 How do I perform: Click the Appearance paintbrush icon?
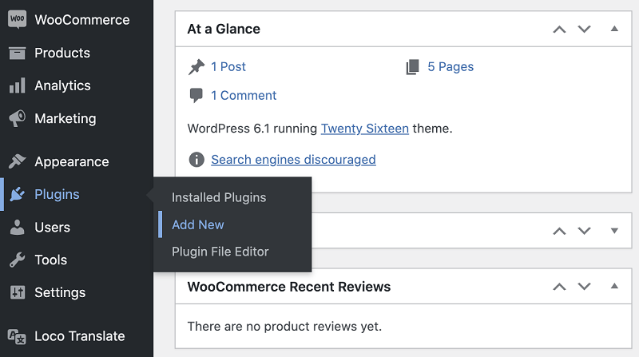point(17,161)
